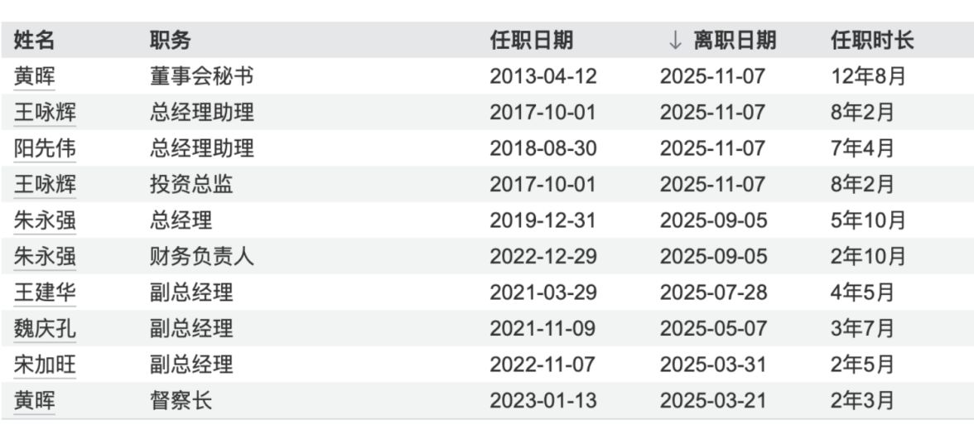Image resolution: width=974 pixels, height=440 pixels.
Task: Open 黄晖 link in 董事会秘书 row
Action: (34, 76)
